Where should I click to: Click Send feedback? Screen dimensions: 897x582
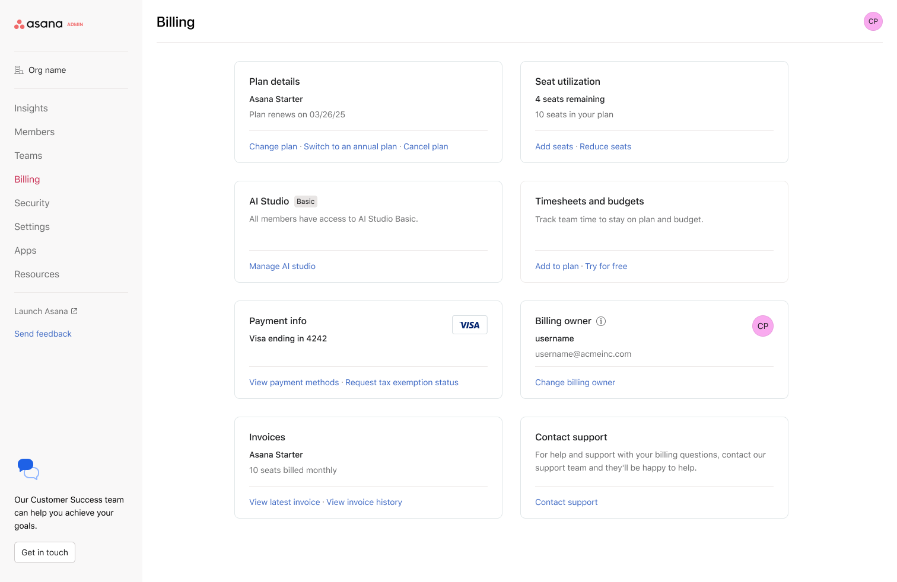(x=43, y=334)
